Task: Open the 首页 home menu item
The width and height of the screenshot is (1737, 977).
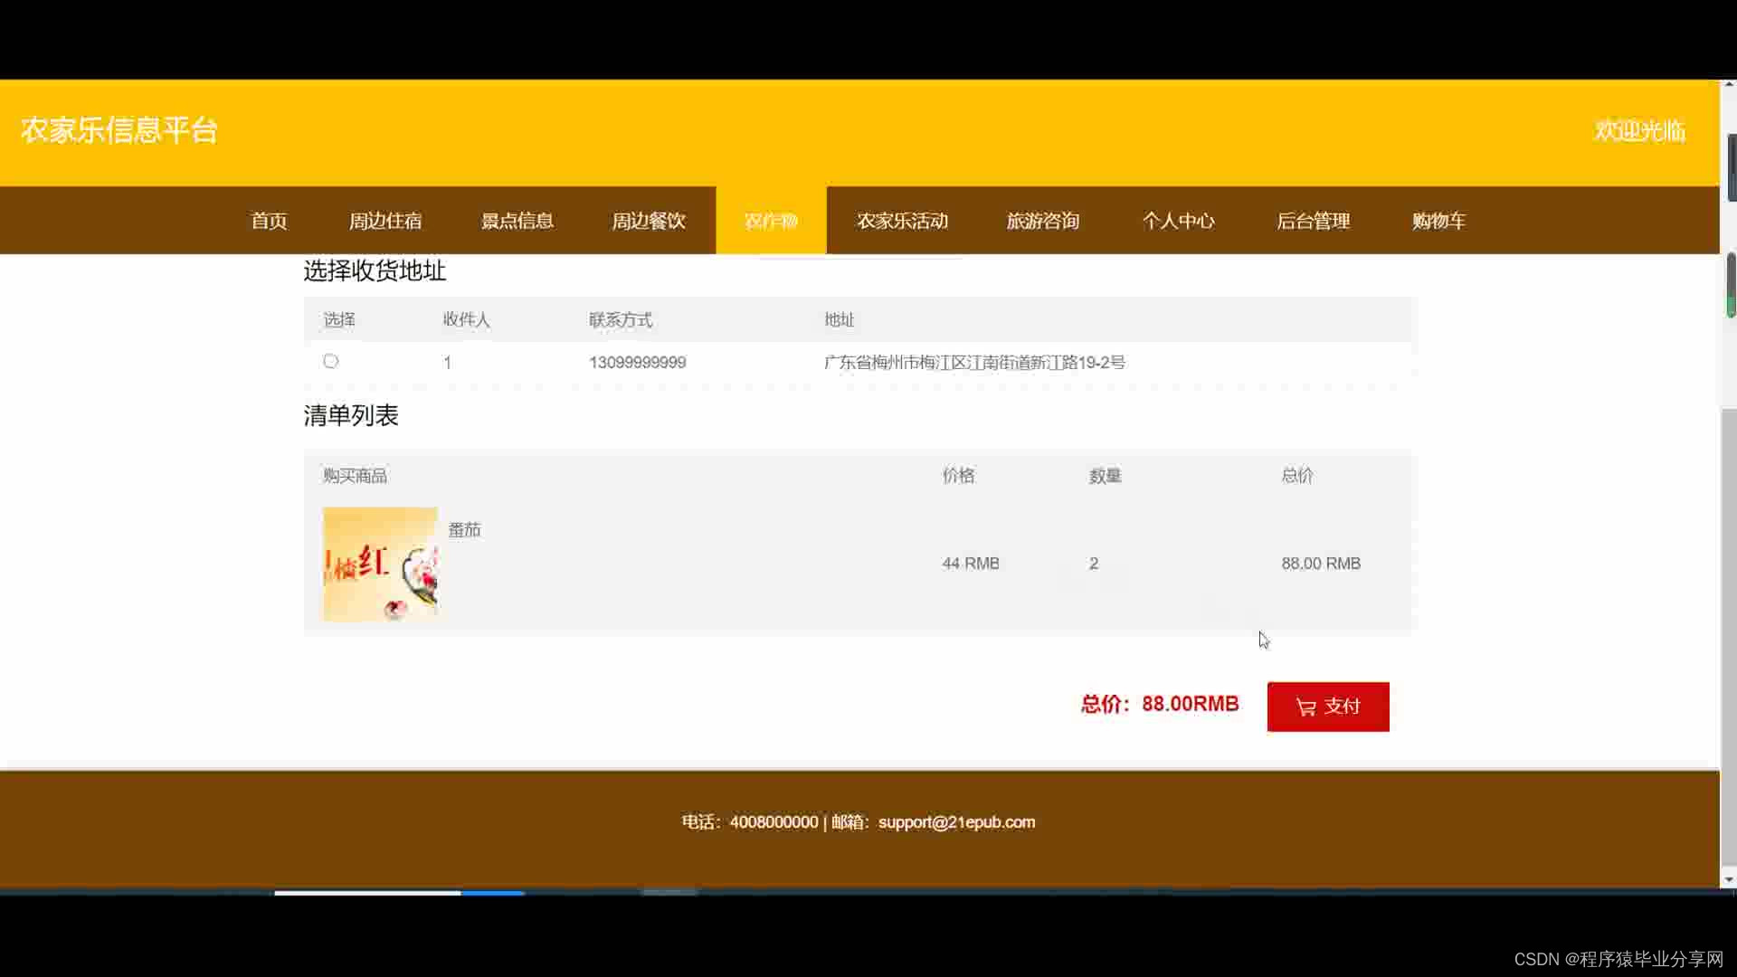Action: [269, 221]
